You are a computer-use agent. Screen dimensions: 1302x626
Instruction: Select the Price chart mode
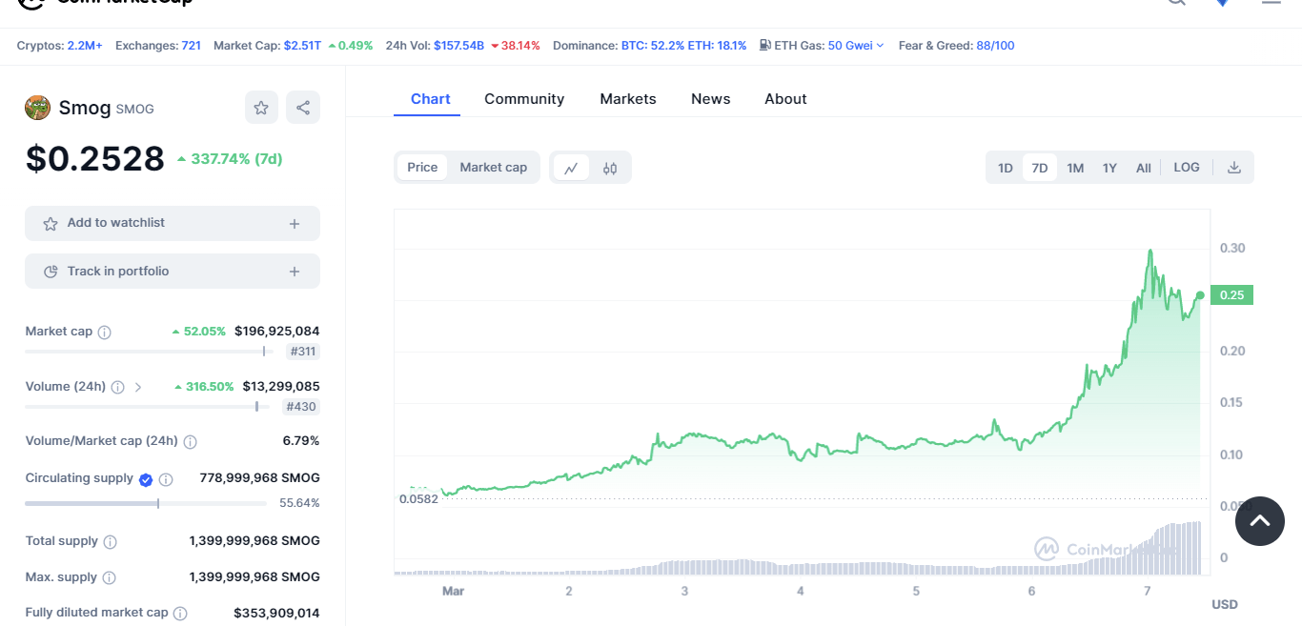tap(422, 168)
